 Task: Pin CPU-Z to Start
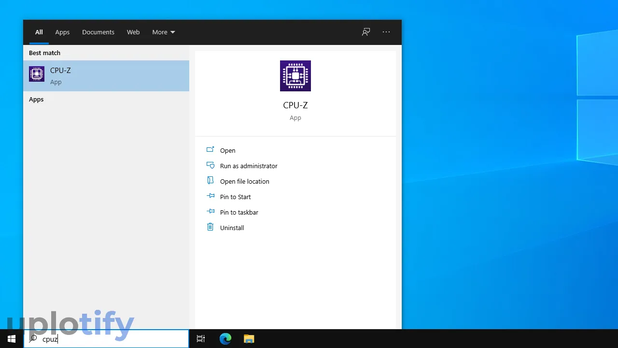click(236, 197)
